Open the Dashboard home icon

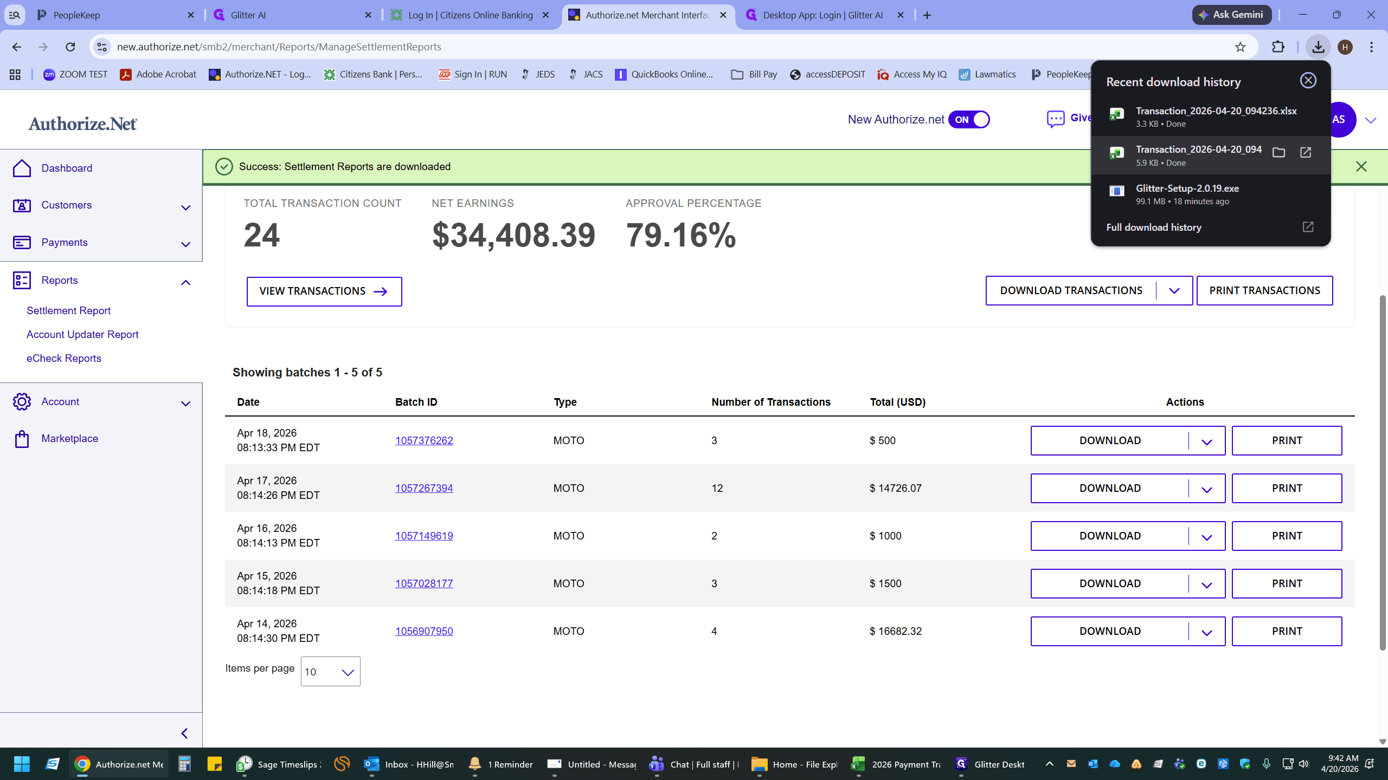click(x=22, y=168)
